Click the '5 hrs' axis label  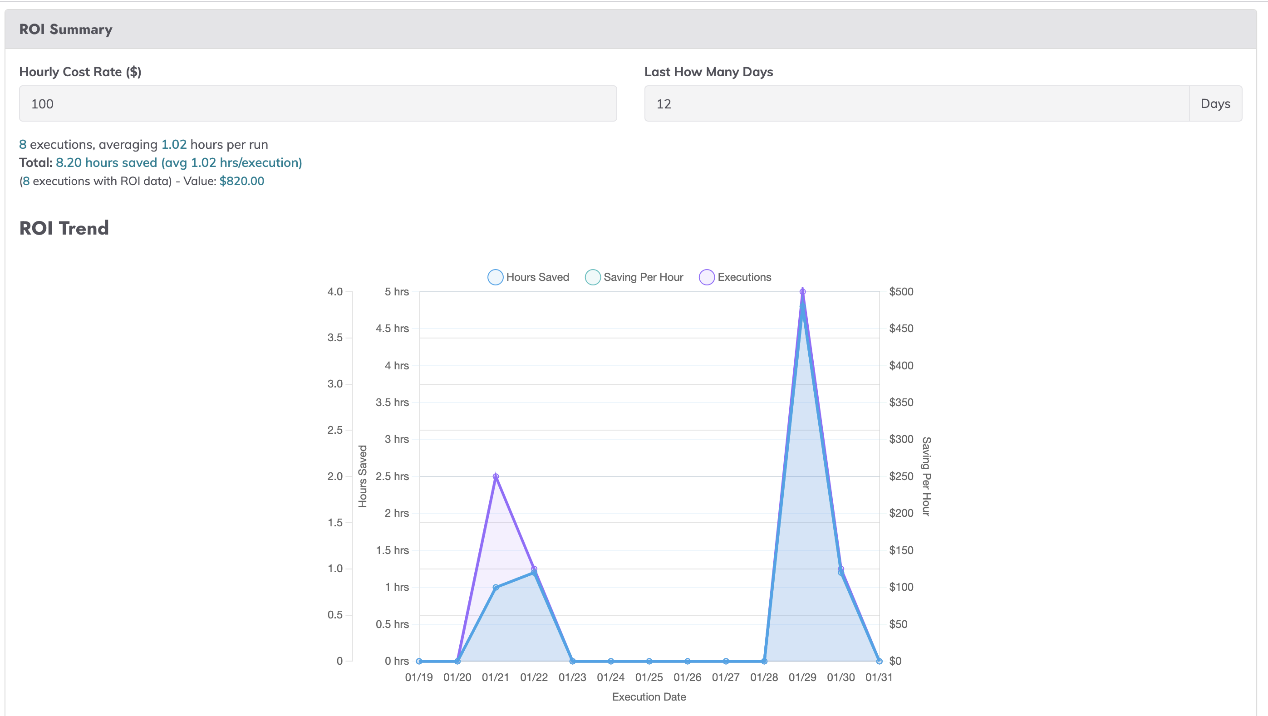point(397,291)
